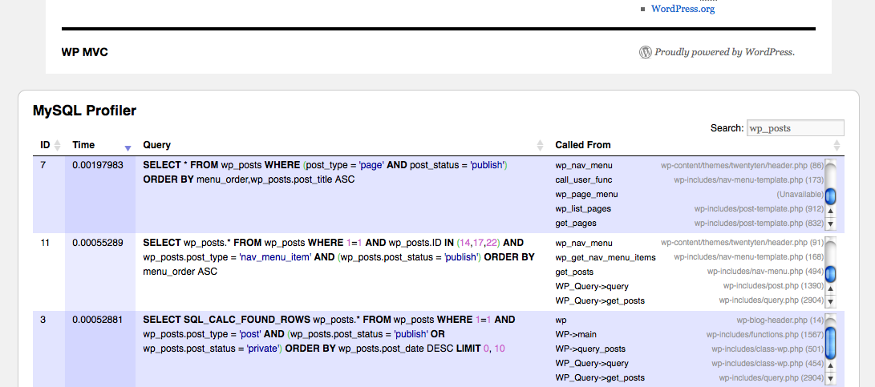Screen dimensions: 875x387
Task: Sort by Query column arrows
Action: tap(540, 145)
